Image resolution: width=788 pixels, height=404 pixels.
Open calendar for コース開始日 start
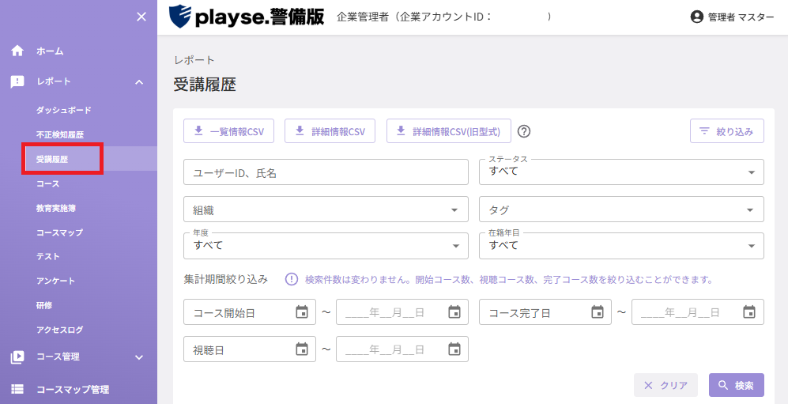pos(302,312)
